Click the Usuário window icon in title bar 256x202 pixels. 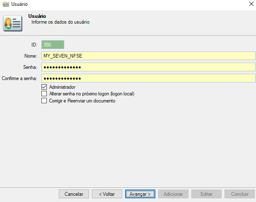(x=5, y=4)
